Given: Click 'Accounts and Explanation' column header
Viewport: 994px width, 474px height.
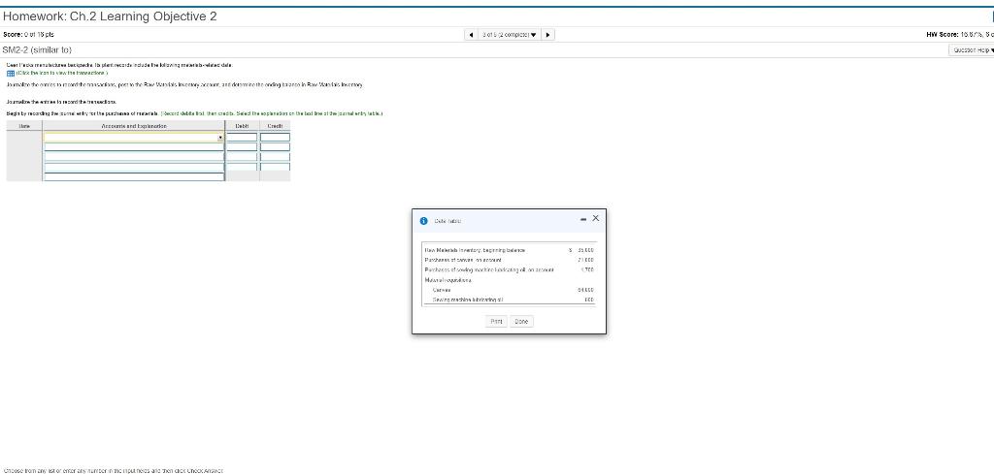Looking at the screenshot, I should click(134, 127).
